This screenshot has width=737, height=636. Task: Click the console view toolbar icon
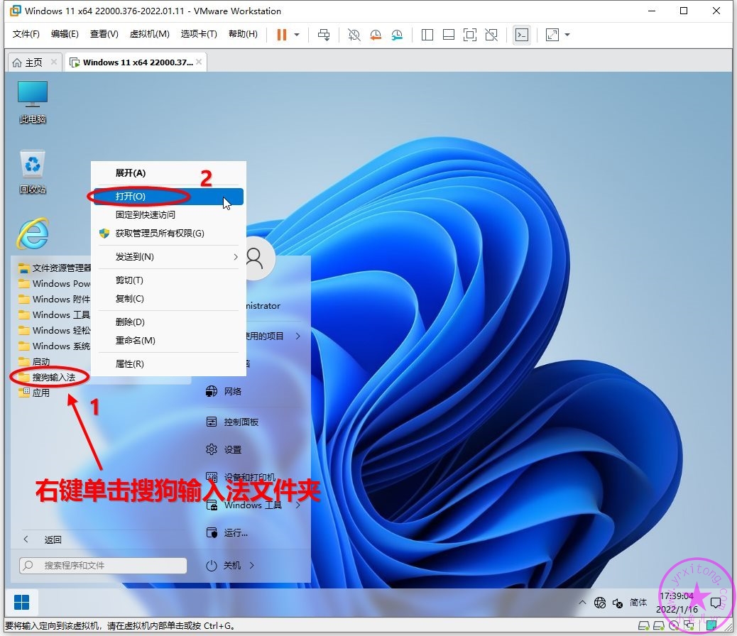tap(522, 35)
